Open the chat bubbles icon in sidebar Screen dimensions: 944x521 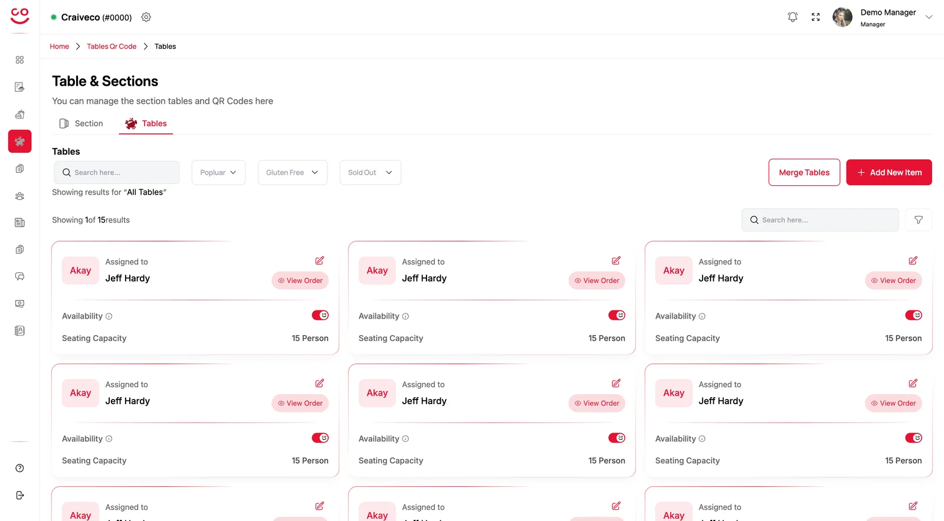(19, 277)
